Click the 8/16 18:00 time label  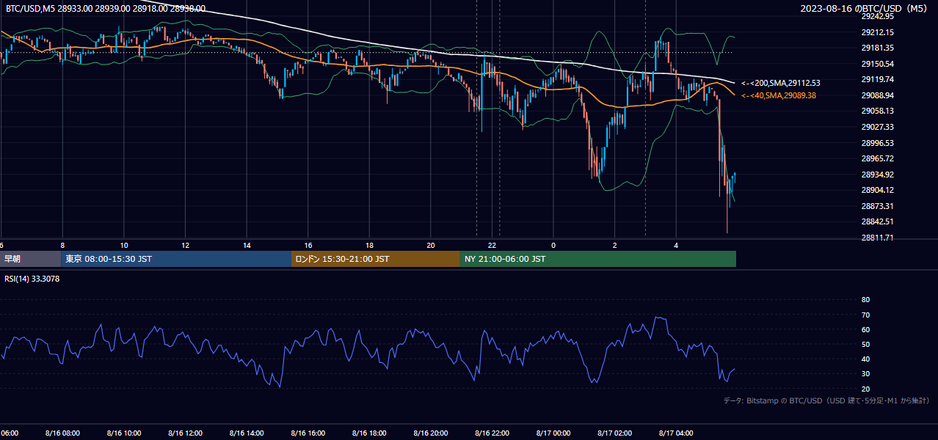[x=369, y=433]
